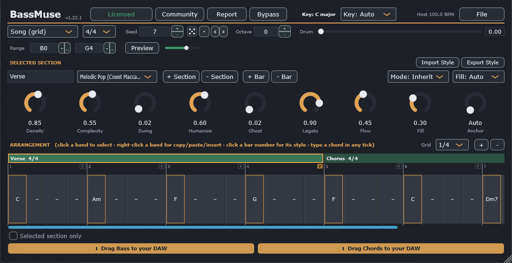The width and height of the screenshot is (512, 263).
Task: Click ellipsis button next to B0 range
Action: click(67, 48)
